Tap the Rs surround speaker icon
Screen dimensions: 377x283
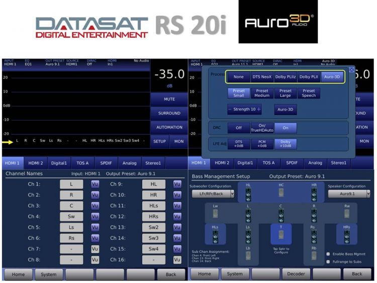tap(314, 237)
